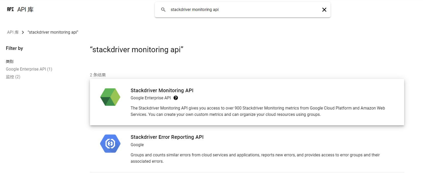Filter by Google Enterprise API category
The width and height of the screenshot is (423, 179).
29,69
